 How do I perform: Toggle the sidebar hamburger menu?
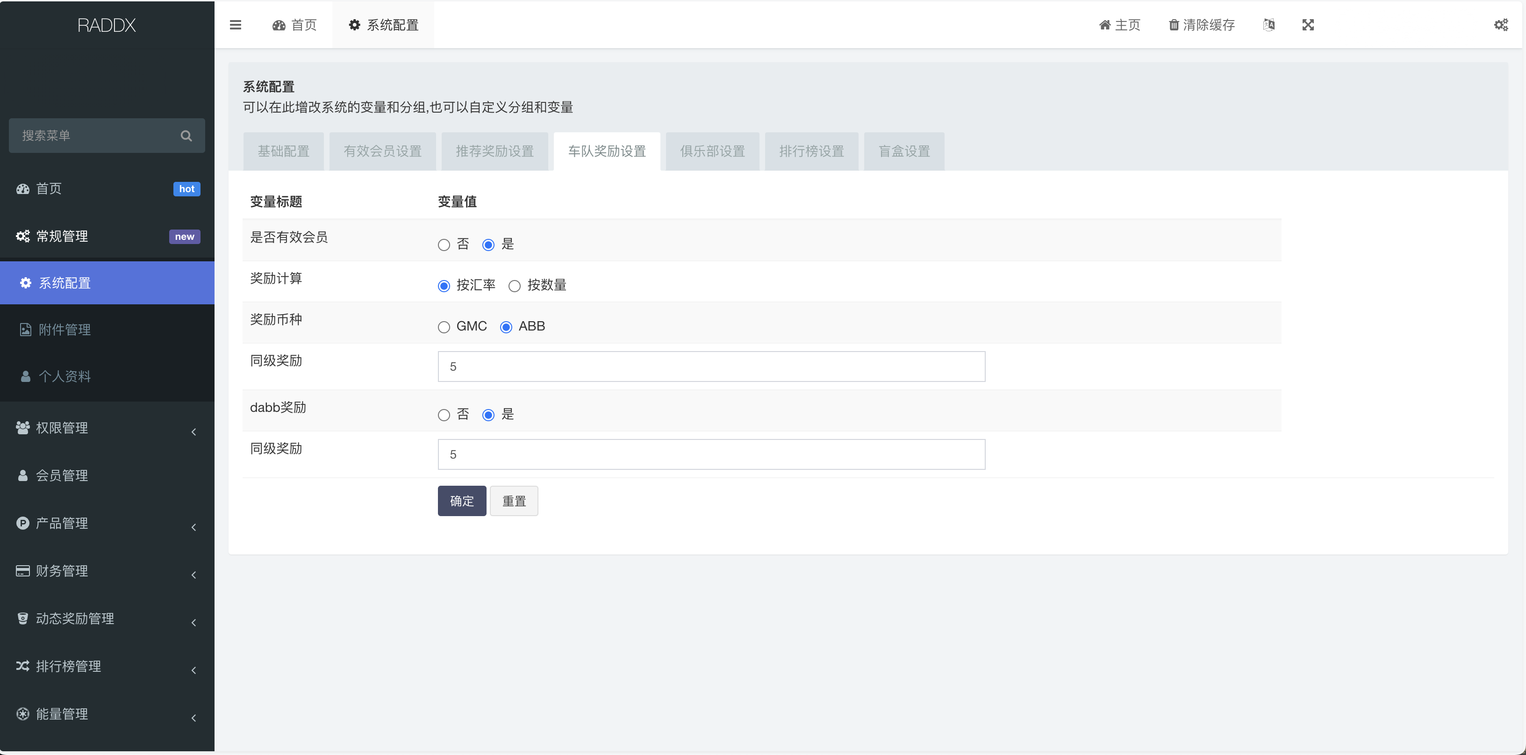235,25
